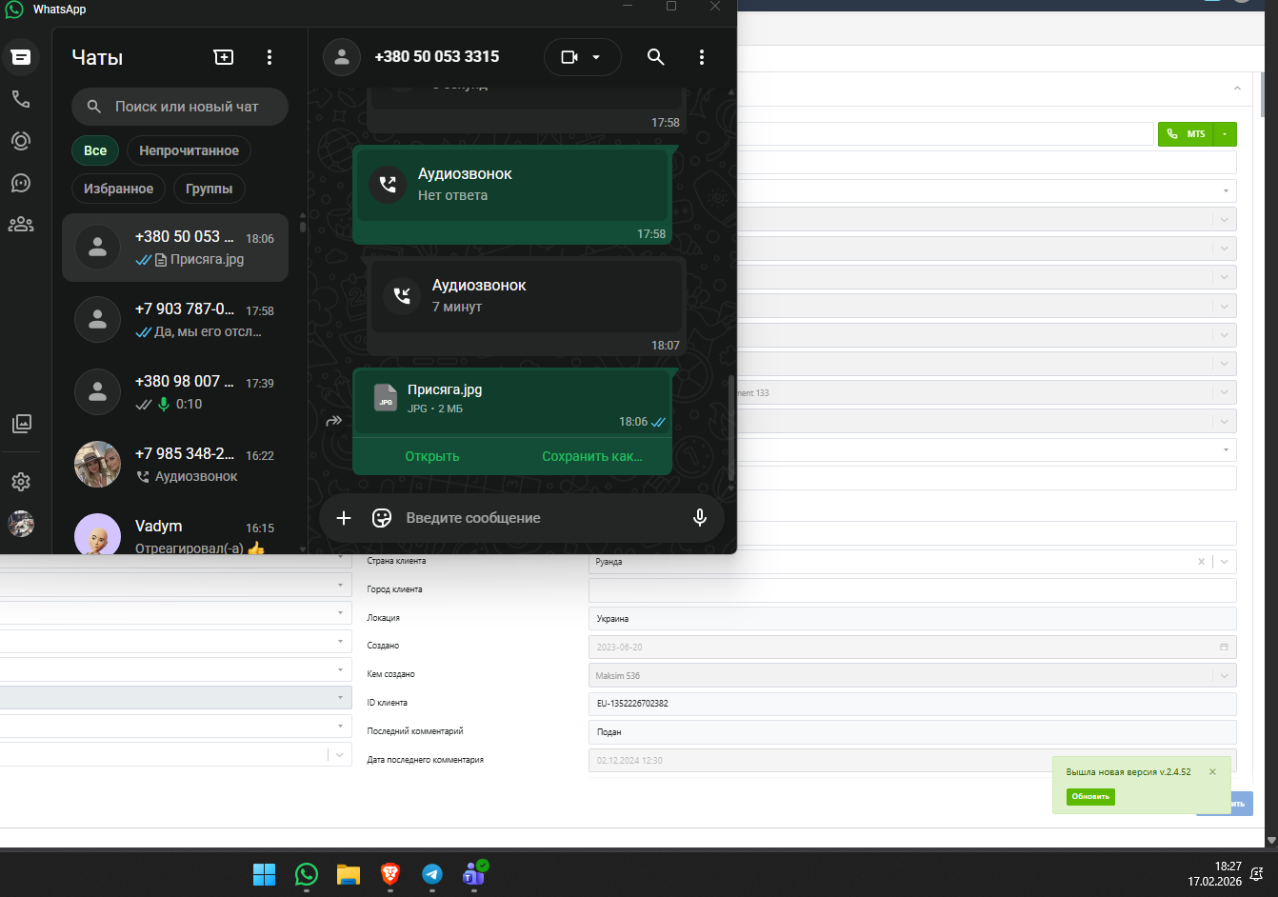Clear the Страна клиента value Руанда
The image size is (1278, 897).
pyautogui.click(x=1201, y=562)
